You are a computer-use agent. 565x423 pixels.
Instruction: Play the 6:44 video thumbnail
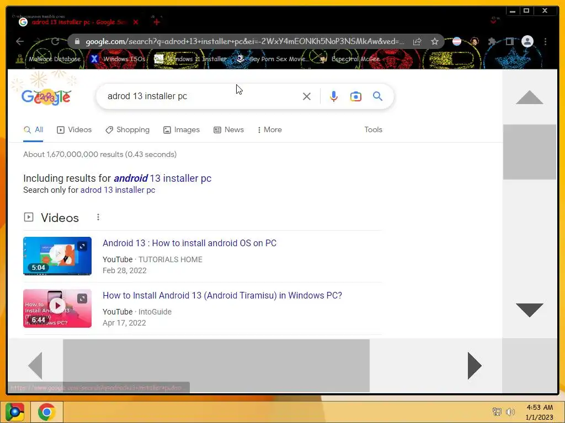click(57, 308)
